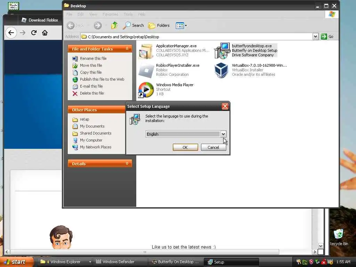The height and width of the screenshot is (267, 356).
Task: Open the Tools menu
Action: coord(128,14)
